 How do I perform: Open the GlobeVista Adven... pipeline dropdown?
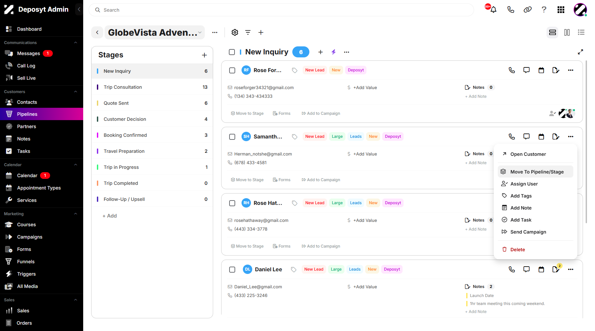pyautogui.click(x=155, y=32)
